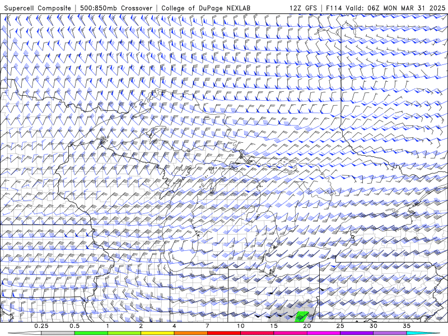Select the red segment between 7 and 10

(223, 333)
